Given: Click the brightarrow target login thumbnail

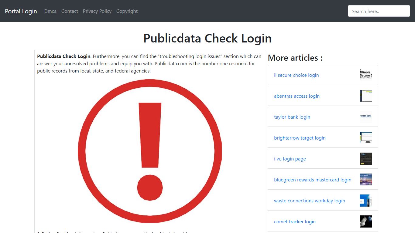Looking at the screenshot, I should (x=366, y=137).
